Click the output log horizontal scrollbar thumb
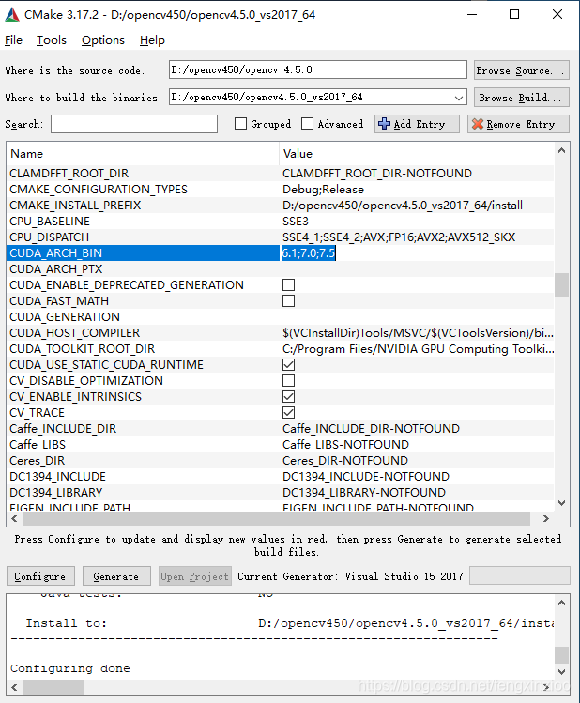This screenshot has height=703, width=580. 53,687
